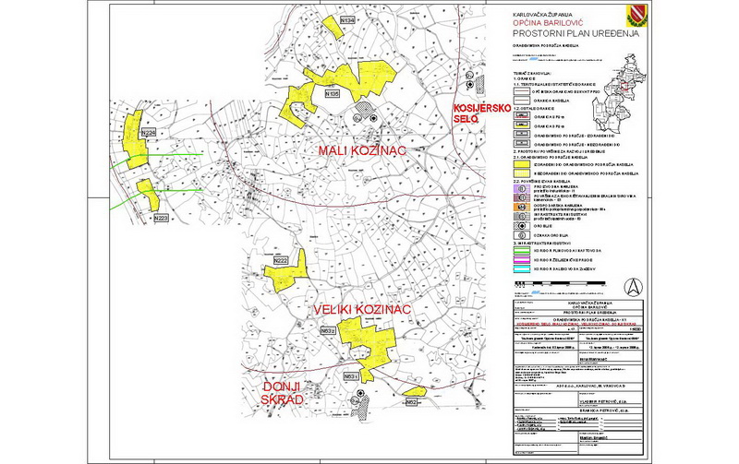Image resolution: width=739 pixels, height=464 pixels.
Task: Click the VELIKI KOZINAC settlement name
Action: [x=362, y=309]
